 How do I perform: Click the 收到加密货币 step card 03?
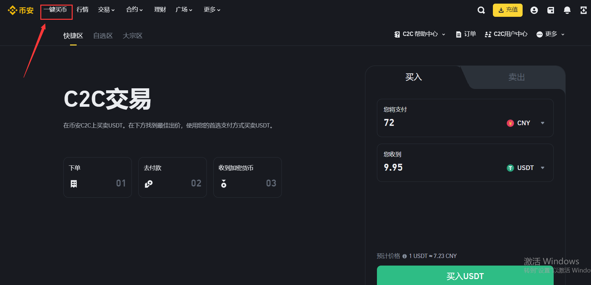pos(247,178)
